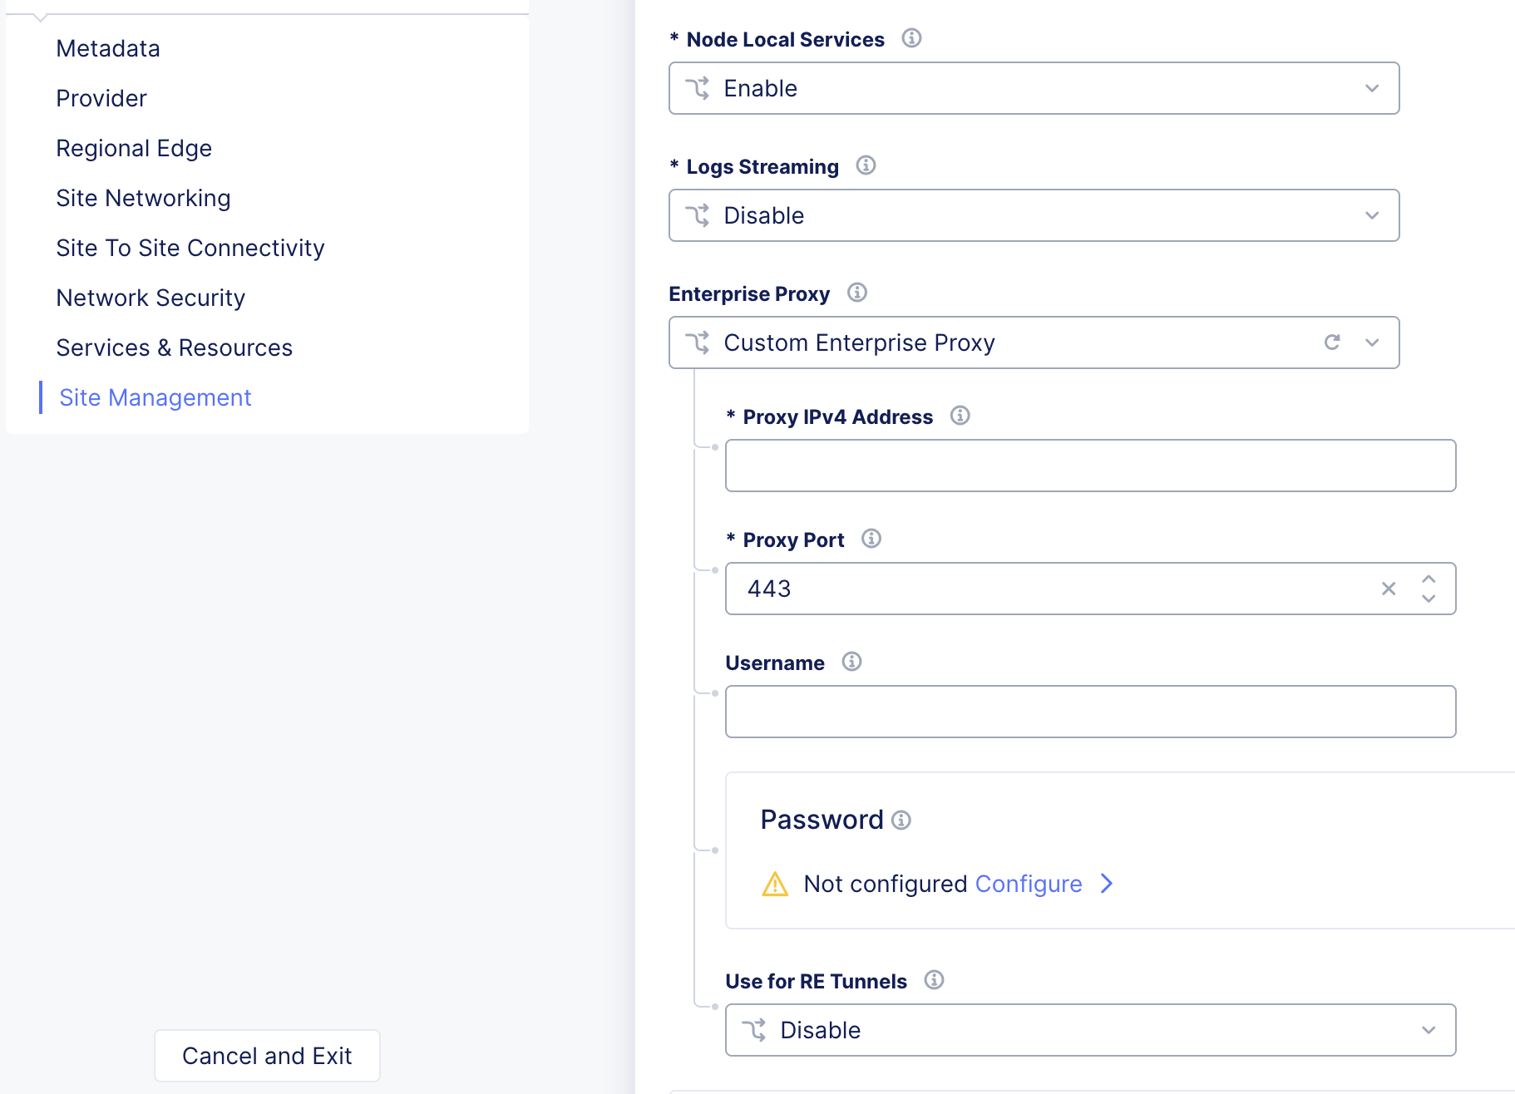
Task: Click info icon next to Password heading
Action: 901,820
